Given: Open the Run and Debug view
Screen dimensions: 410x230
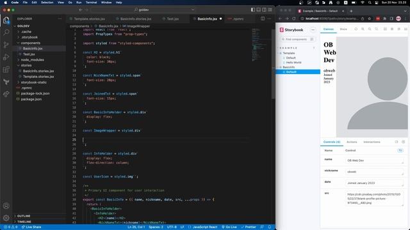Looking at the screenshot, I should pos(6,57).
